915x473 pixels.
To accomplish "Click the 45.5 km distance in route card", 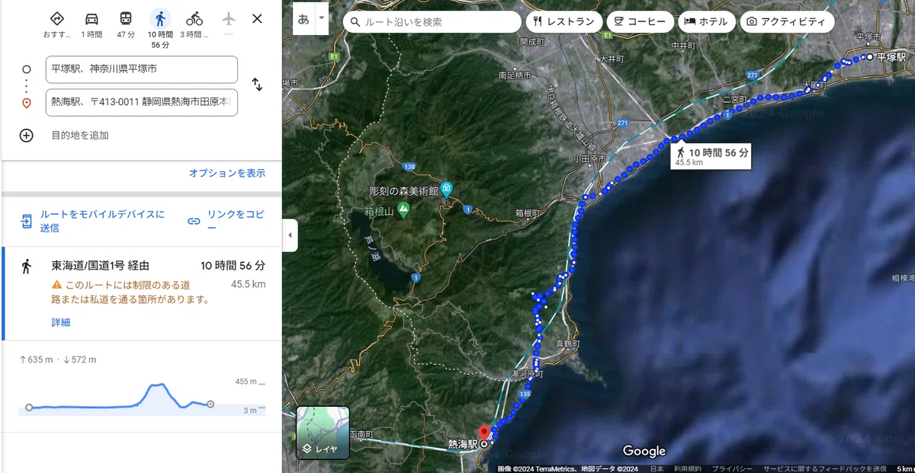I will tap(248, 284).
